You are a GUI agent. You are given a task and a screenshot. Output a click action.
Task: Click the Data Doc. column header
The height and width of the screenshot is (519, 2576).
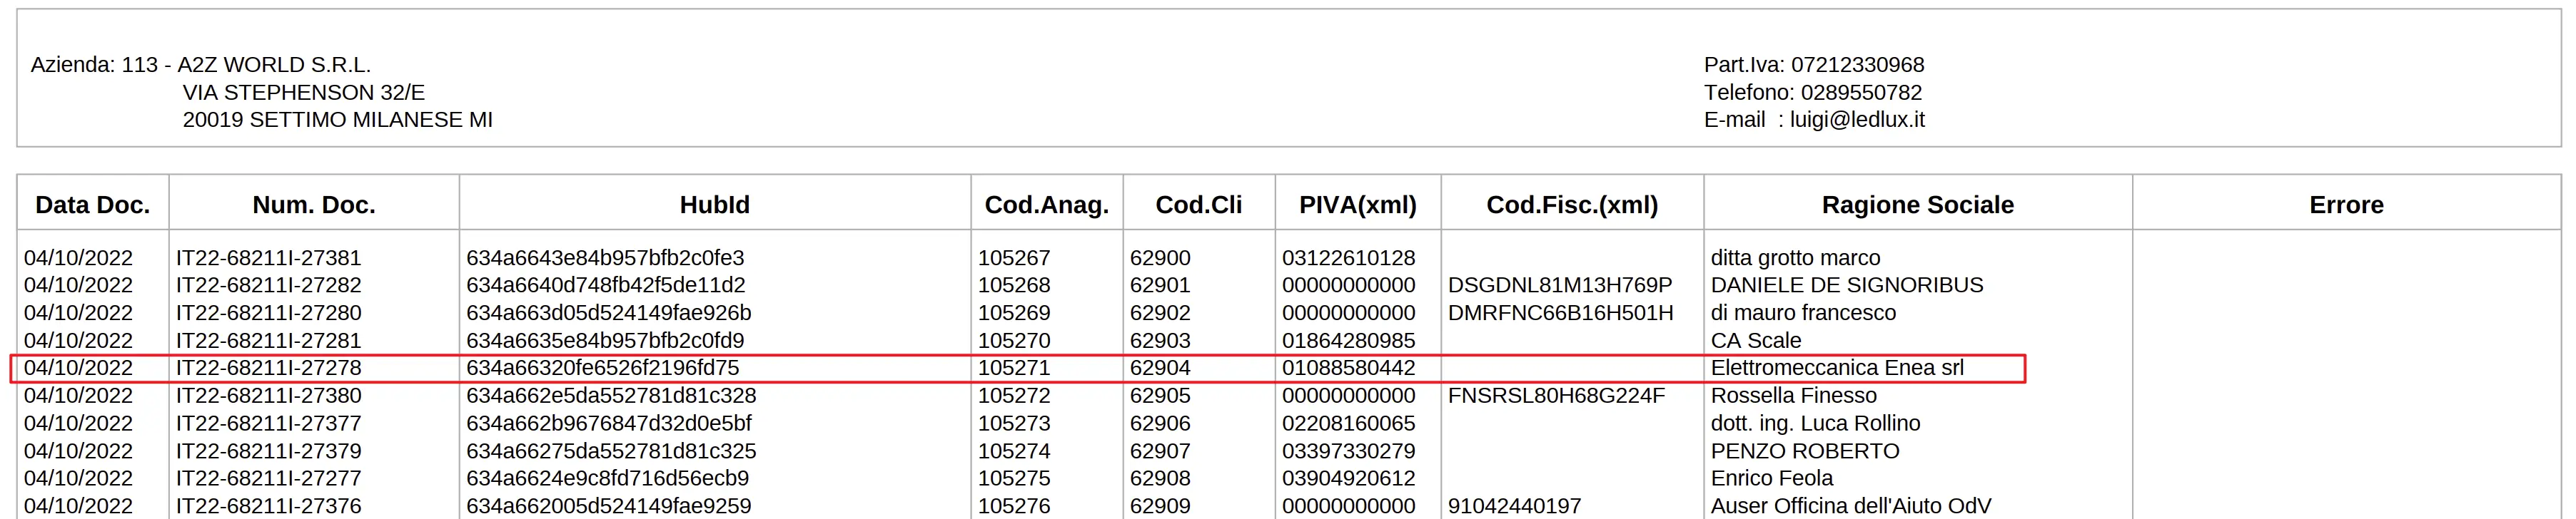(x=92, y=205)
